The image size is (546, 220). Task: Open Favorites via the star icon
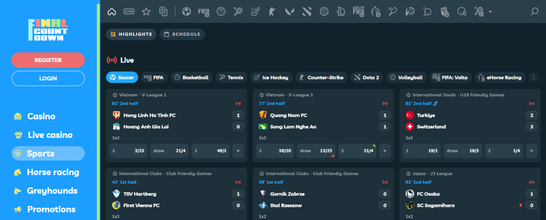(146, 11)
